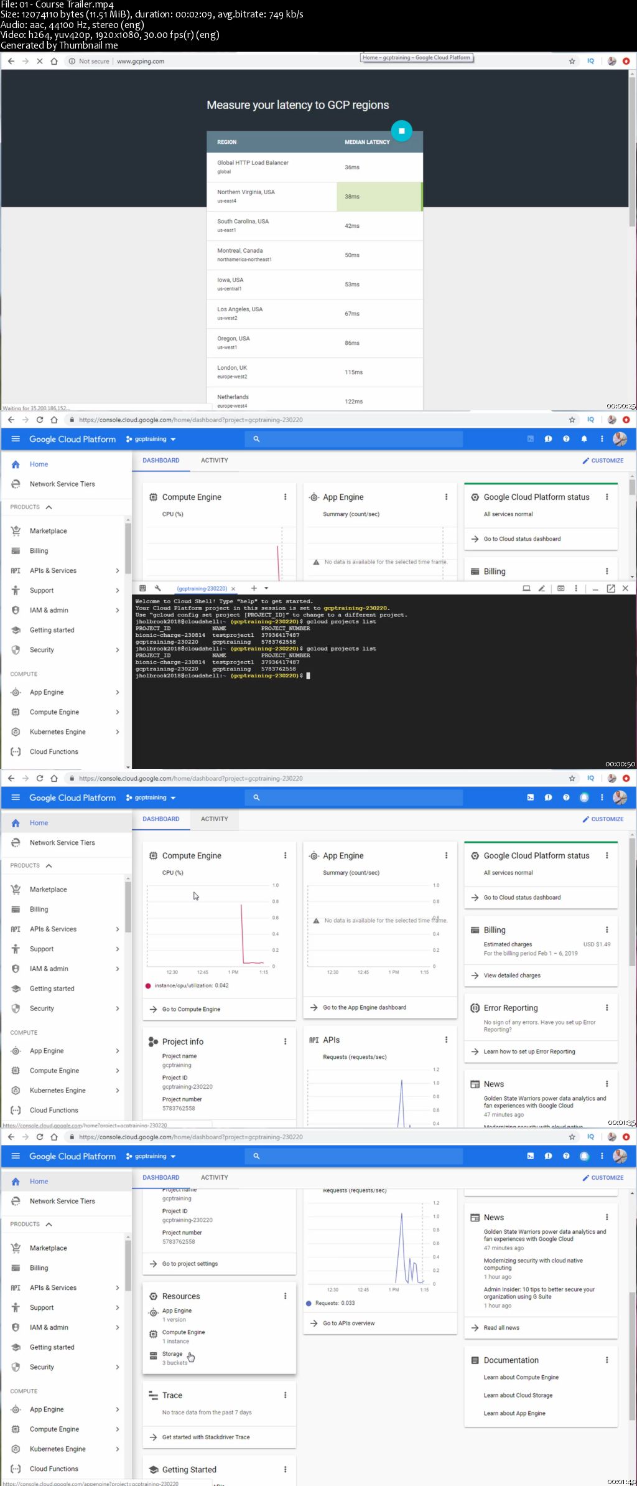Click Go to APIs overview link

click(x=348, y=1323)
